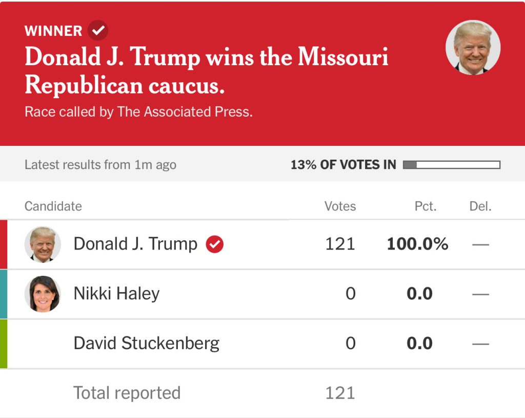
Task: Click the 'Race called by The Associated Press' text
Action: tap(138, 112)
